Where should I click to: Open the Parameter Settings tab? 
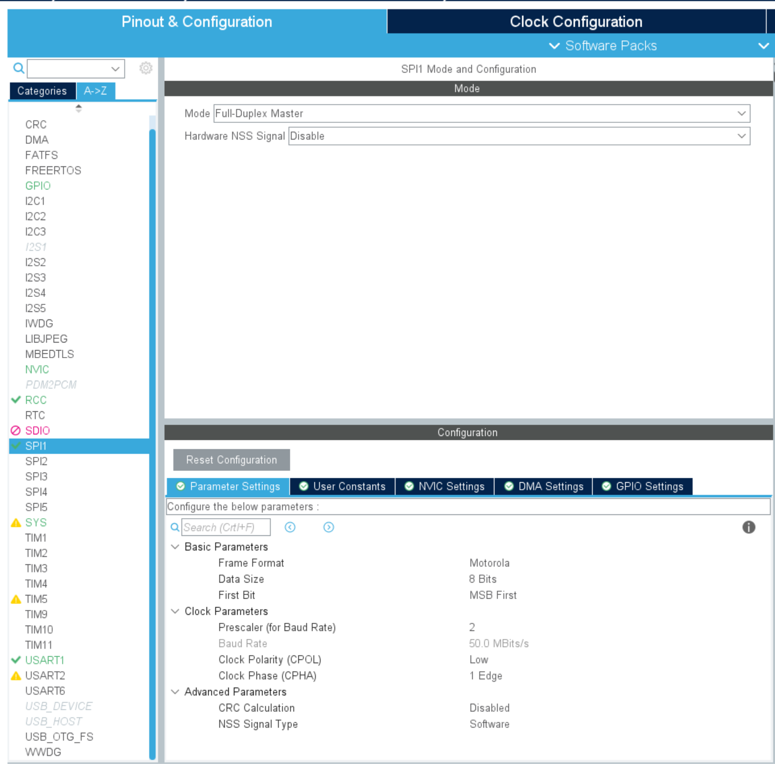click(228, 486)
